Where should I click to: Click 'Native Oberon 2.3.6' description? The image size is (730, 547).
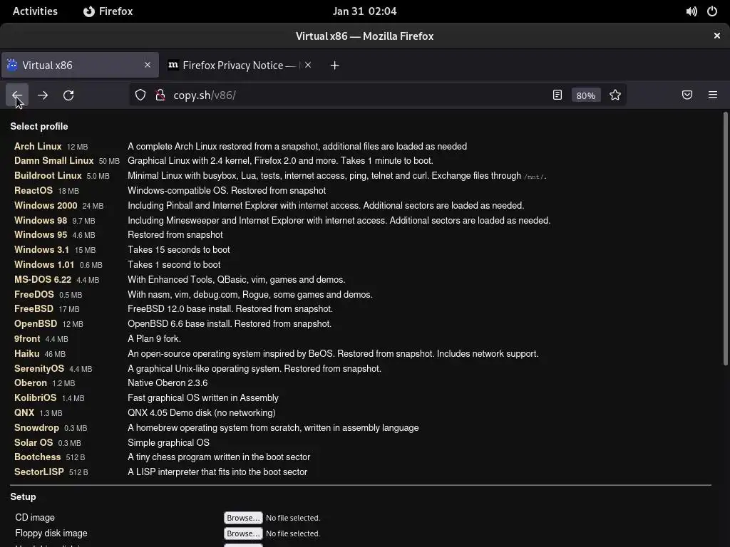coord(168,382)
